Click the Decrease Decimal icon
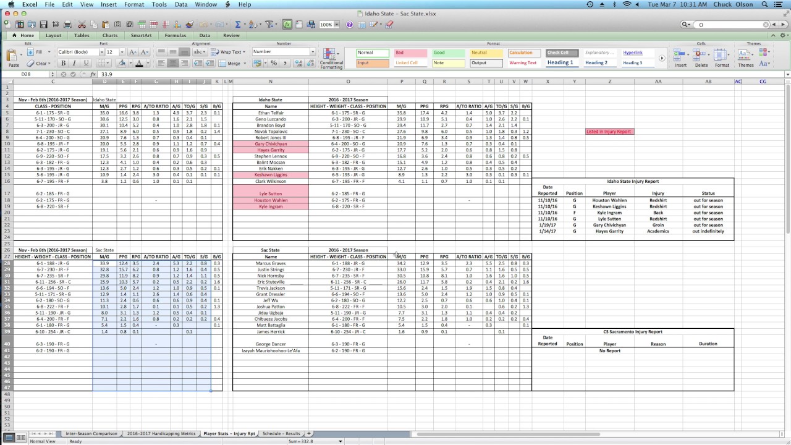This screenshot has height=445, width=791. [x=311, y=63]
